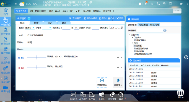Switch to the 处置 tab
Image resolution: width=189 pixels, height=102 pixels.
click(x=36, y=23)
